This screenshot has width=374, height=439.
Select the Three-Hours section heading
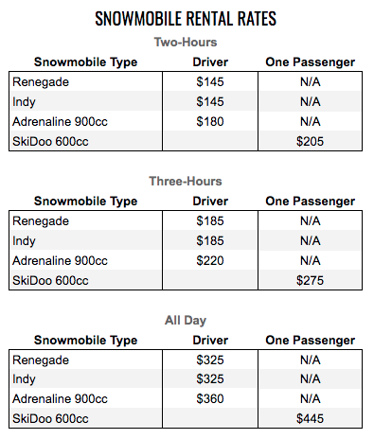pos(186,182)
